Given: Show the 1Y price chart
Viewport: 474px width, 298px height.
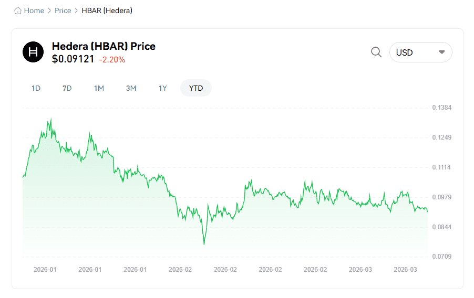Looking at the screenshot, I should coord(163,88).
